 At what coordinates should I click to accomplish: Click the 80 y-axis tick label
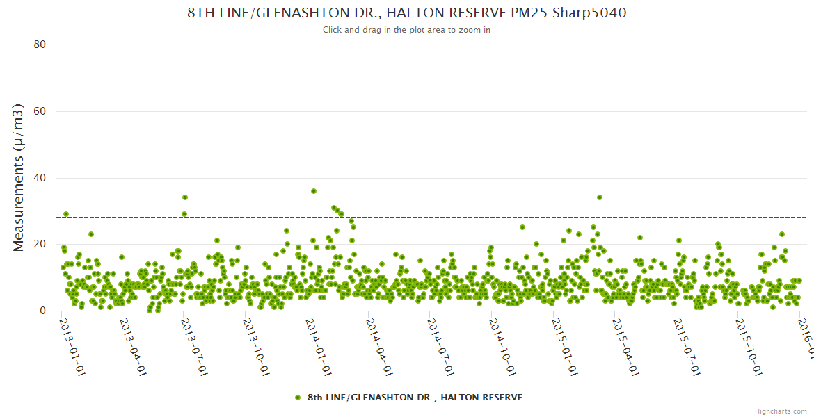tap(40, 44)
